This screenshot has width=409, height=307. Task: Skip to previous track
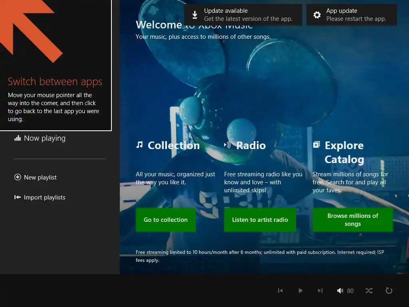280,291
